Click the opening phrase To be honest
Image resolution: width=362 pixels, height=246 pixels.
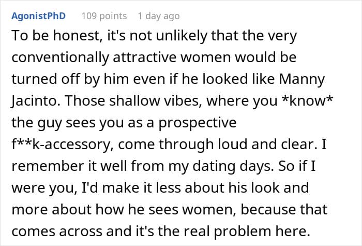coord(57,36)
